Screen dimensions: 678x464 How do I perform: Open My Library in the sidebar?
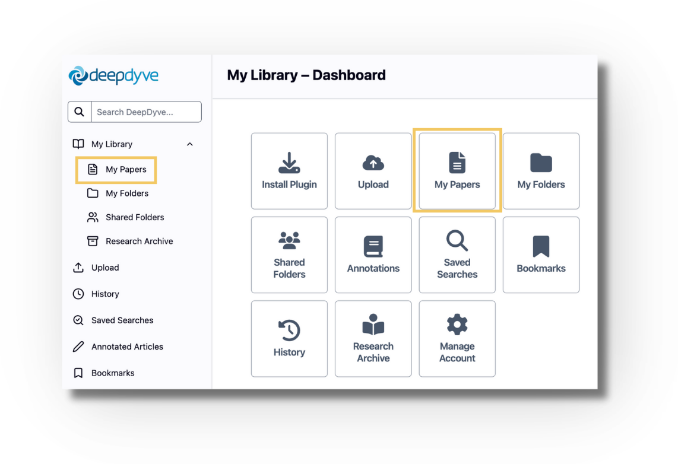[x=112, y=144]
